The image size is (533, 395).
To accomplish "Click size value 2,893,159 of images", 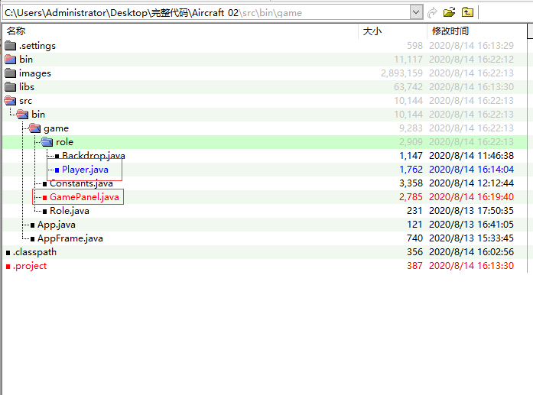I will [401, 73].
